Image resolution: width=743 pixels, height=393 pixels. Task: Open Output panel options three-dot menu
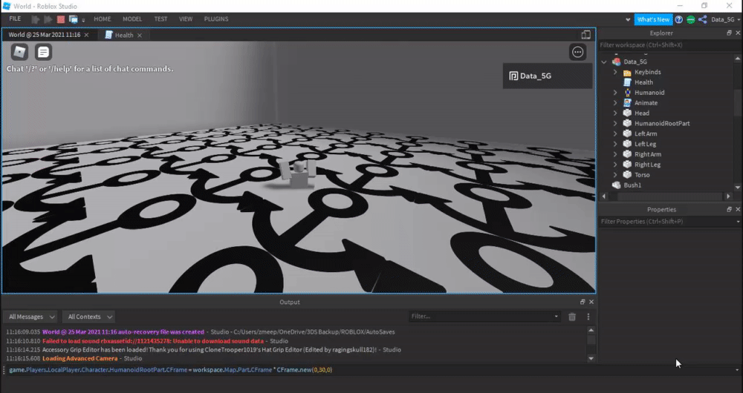(x=588, y=317)
